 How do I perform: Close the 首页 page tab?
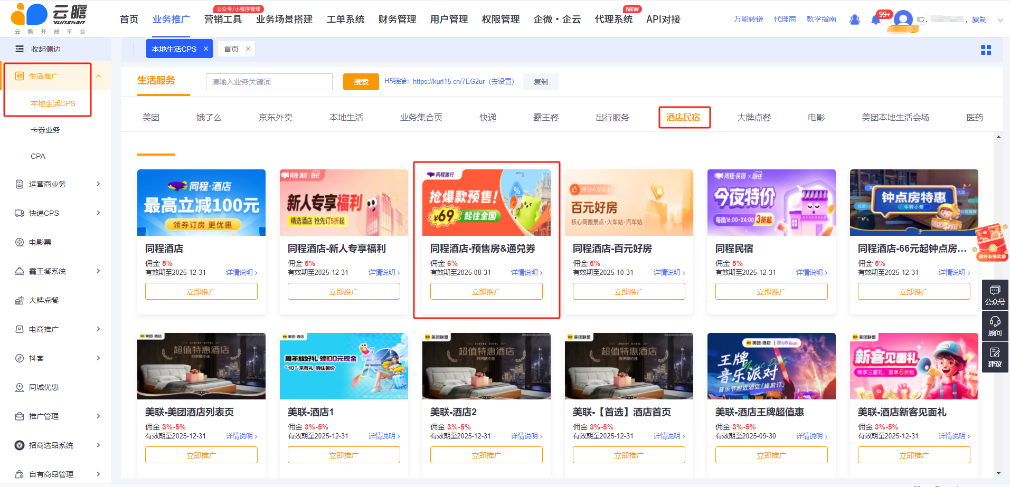click(248, 49)
